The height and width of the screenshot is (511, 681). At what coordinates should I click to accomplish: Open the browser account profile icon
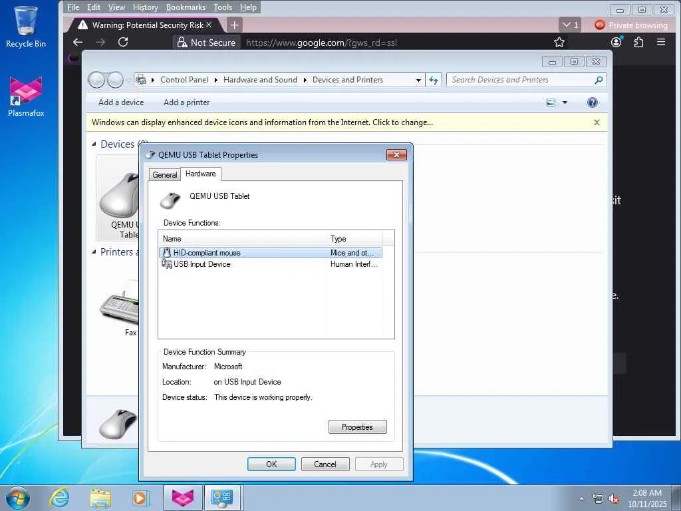616,42
